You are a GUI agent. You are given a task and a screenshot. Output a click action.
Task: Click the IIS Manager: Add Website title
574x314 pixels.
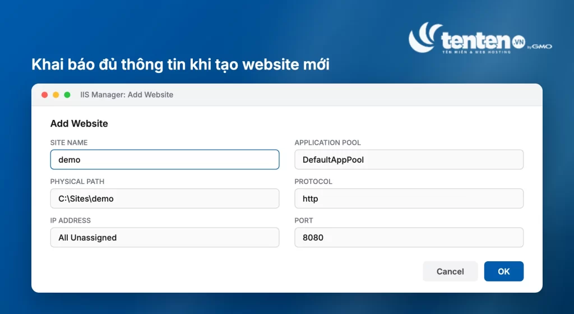click(127, 95)
